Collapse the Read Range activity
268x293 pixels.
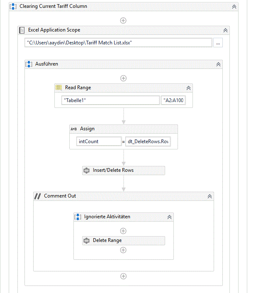click(x=188, y=88)
